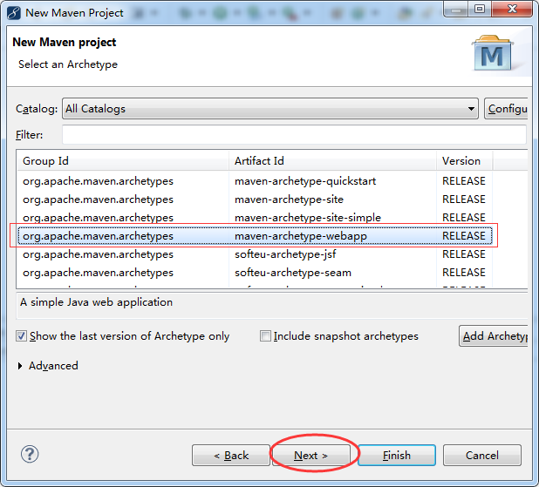Enable Include snapshot archetypes checkbox

(265, 336)
